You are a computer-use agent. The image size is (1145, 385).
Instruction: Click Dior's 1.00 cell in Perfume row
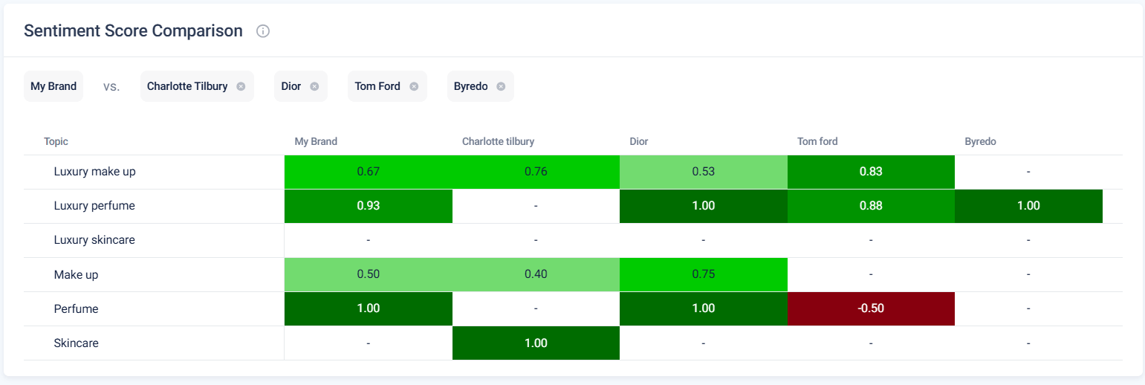703,308
